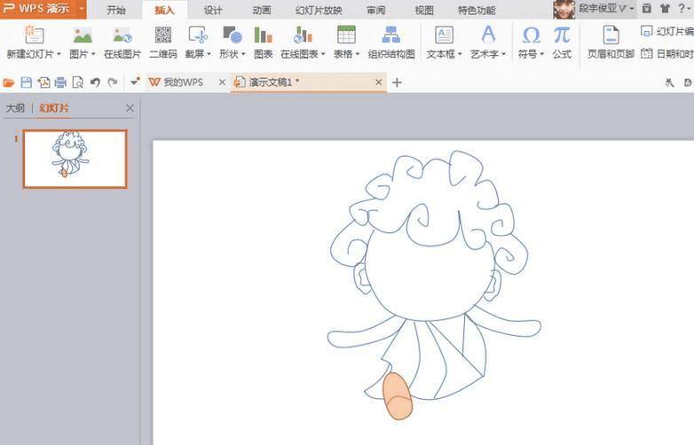Expand the Screenshot (截屏) dropdown arrow
Screen dimensions: 694x445
pos(209,54)
